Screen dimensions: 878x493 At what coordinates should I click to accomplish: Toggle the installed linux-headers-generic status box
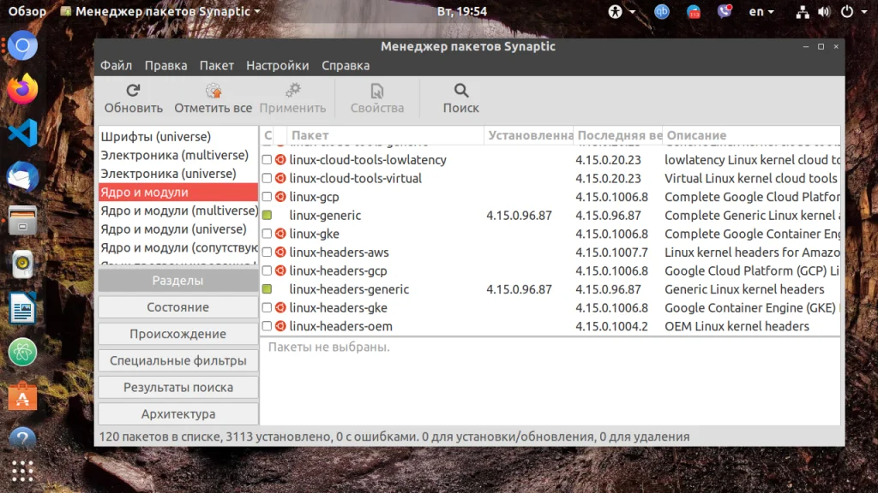[x=268, y=289]
